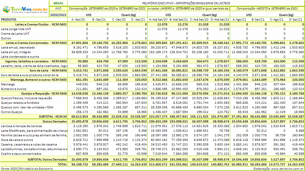Select the SUBTOTAL Outros Derivados row label
305x171 pixels.
47,160
